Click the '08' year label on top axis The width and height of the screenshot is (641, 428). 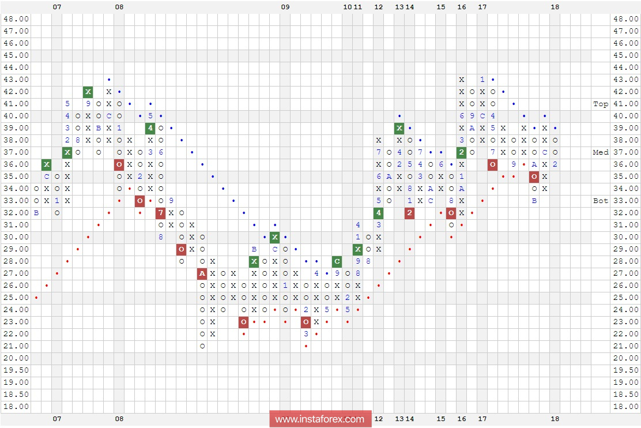(x=119, y=7)
